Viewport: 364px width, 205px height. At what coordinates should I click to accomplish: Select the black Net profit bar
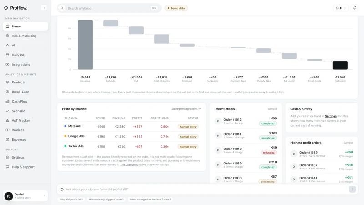pyautogui.click(x=340, y=65)
